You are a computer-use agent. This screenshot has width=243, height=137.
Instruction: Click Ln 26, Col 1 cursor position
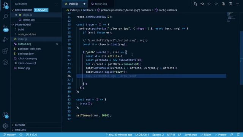[142, 135]
